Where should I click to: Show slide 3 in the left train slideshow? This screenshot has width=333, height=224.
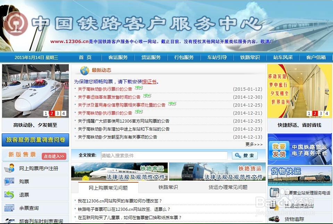click(58, 113)
